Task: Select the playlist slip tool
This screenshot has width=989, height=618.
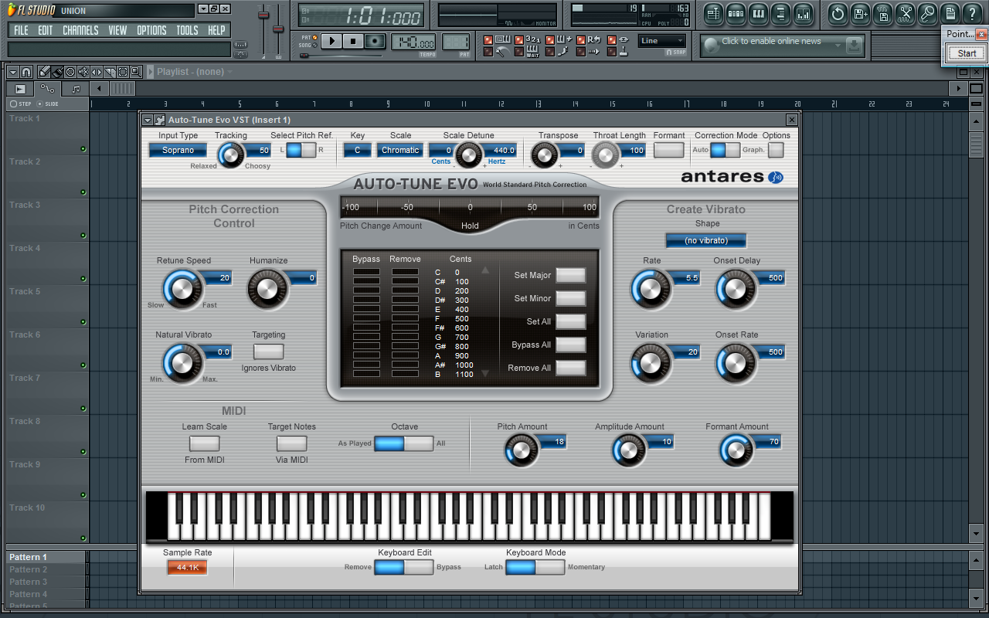Action: (x=97, y=72)
